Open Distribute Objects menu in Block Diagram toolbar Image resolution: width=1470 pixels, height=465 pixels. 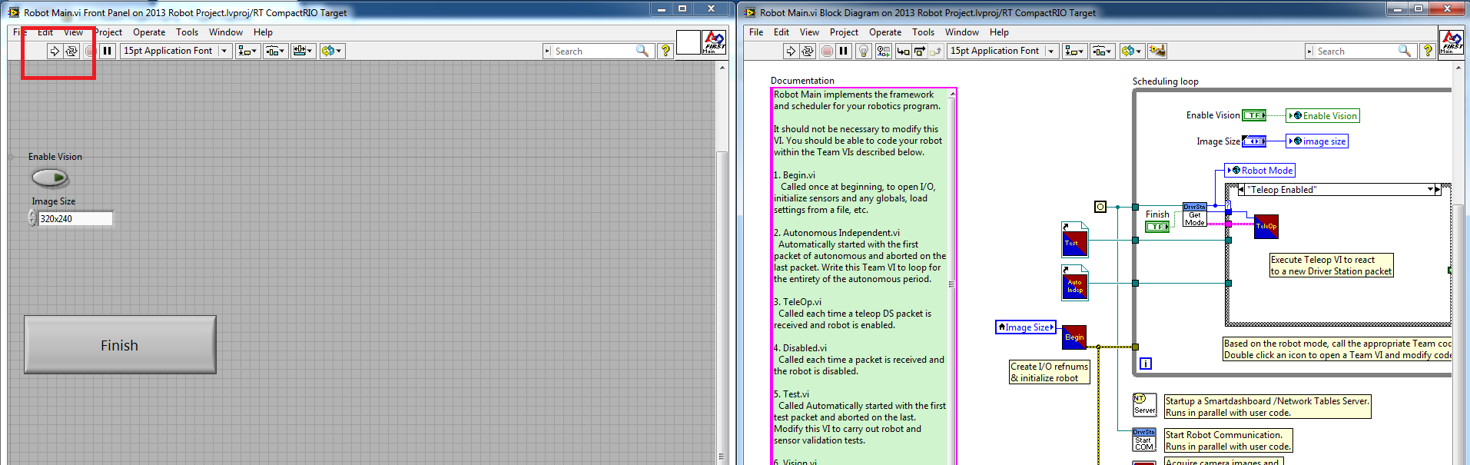[x=1101, y=51]
